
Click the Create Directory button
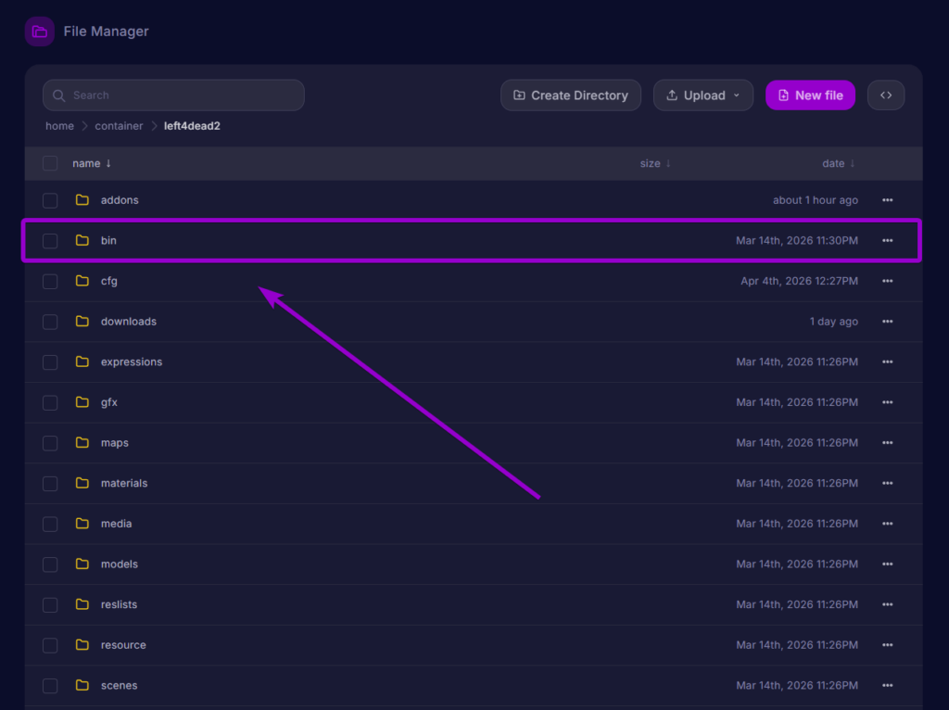tap(570, 95)
